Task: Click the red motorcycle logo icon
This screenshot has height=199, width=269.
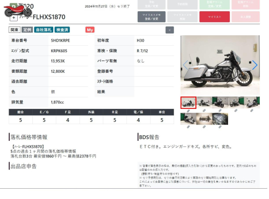Action: pyautogui.click(x=18, y=10)
